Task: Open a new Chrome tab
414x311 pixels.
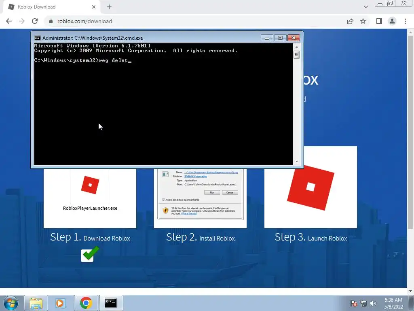Action: coord(109,7)
